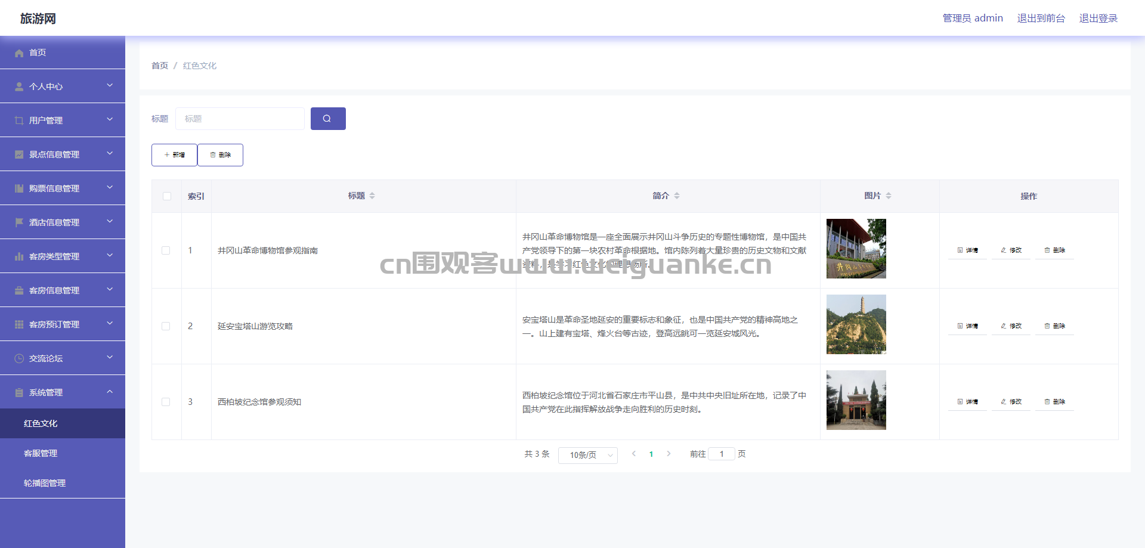This screenshot has height=548, width=1145.
Task: Expand the 景点信息管理 menu chevron
Action: [x=110, y=153]
